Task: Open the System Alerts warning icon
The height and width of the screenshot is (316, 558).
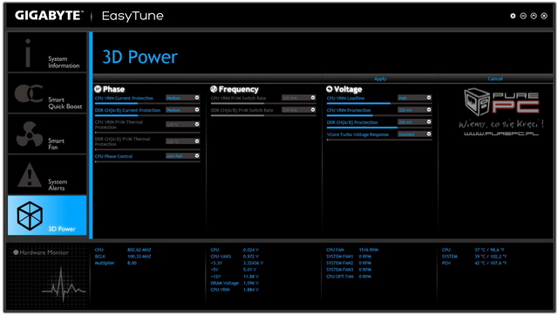Action: 30,175
